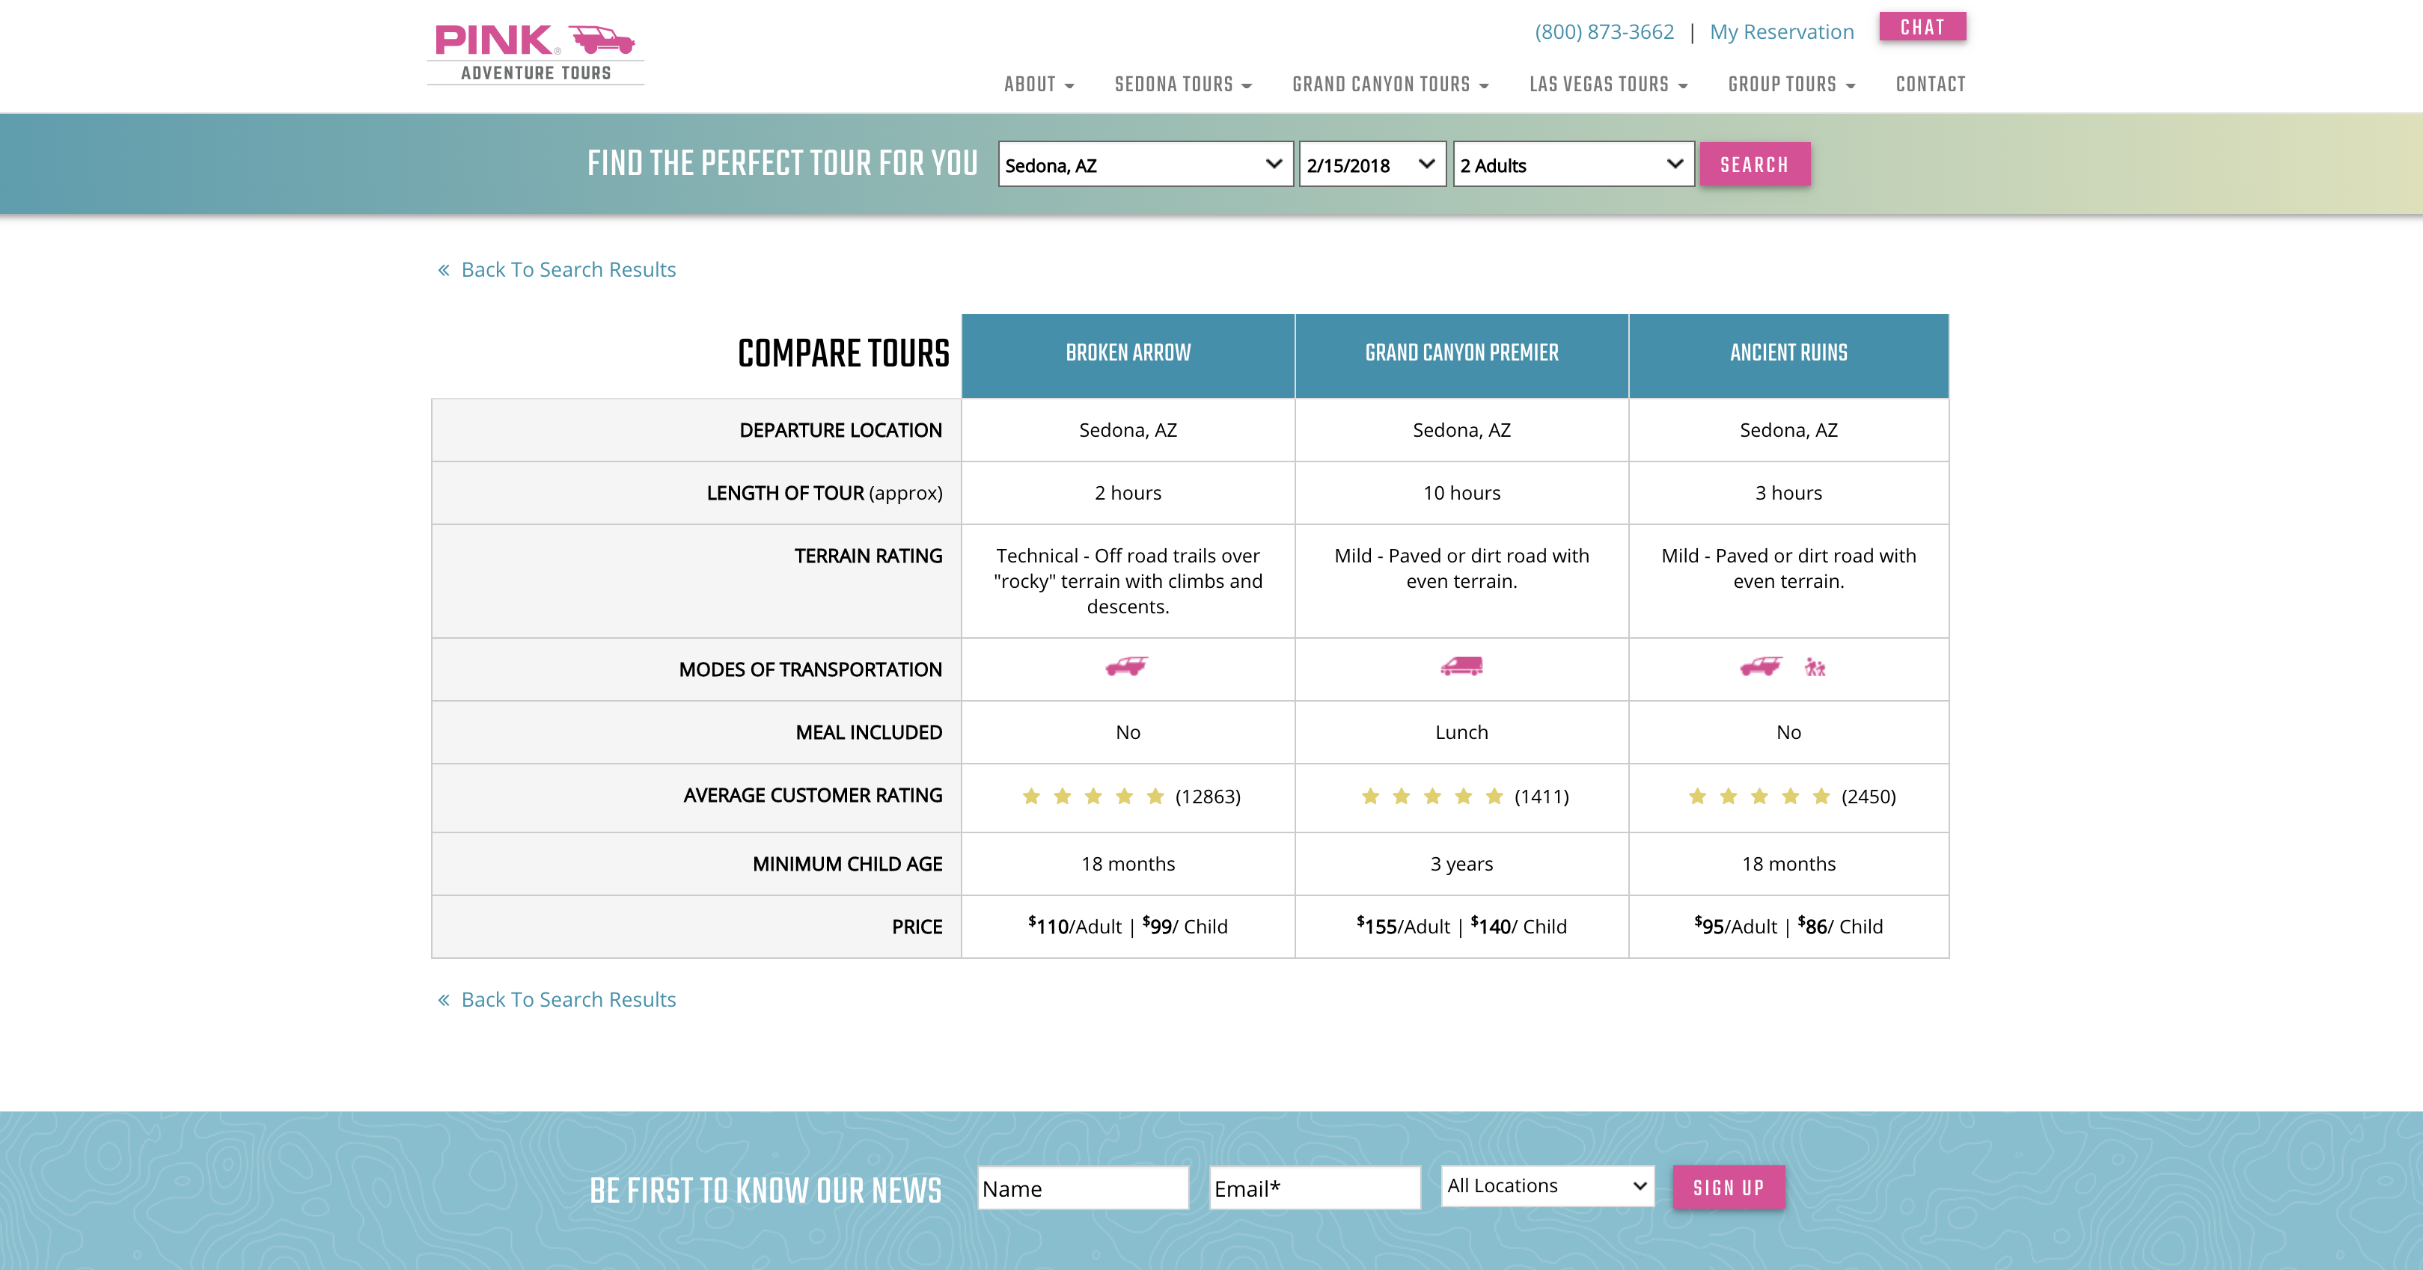Click the jeep icon under Broken Arrow
The height and width of the screenshot is (1270, 2423).
coord(1126,666)
